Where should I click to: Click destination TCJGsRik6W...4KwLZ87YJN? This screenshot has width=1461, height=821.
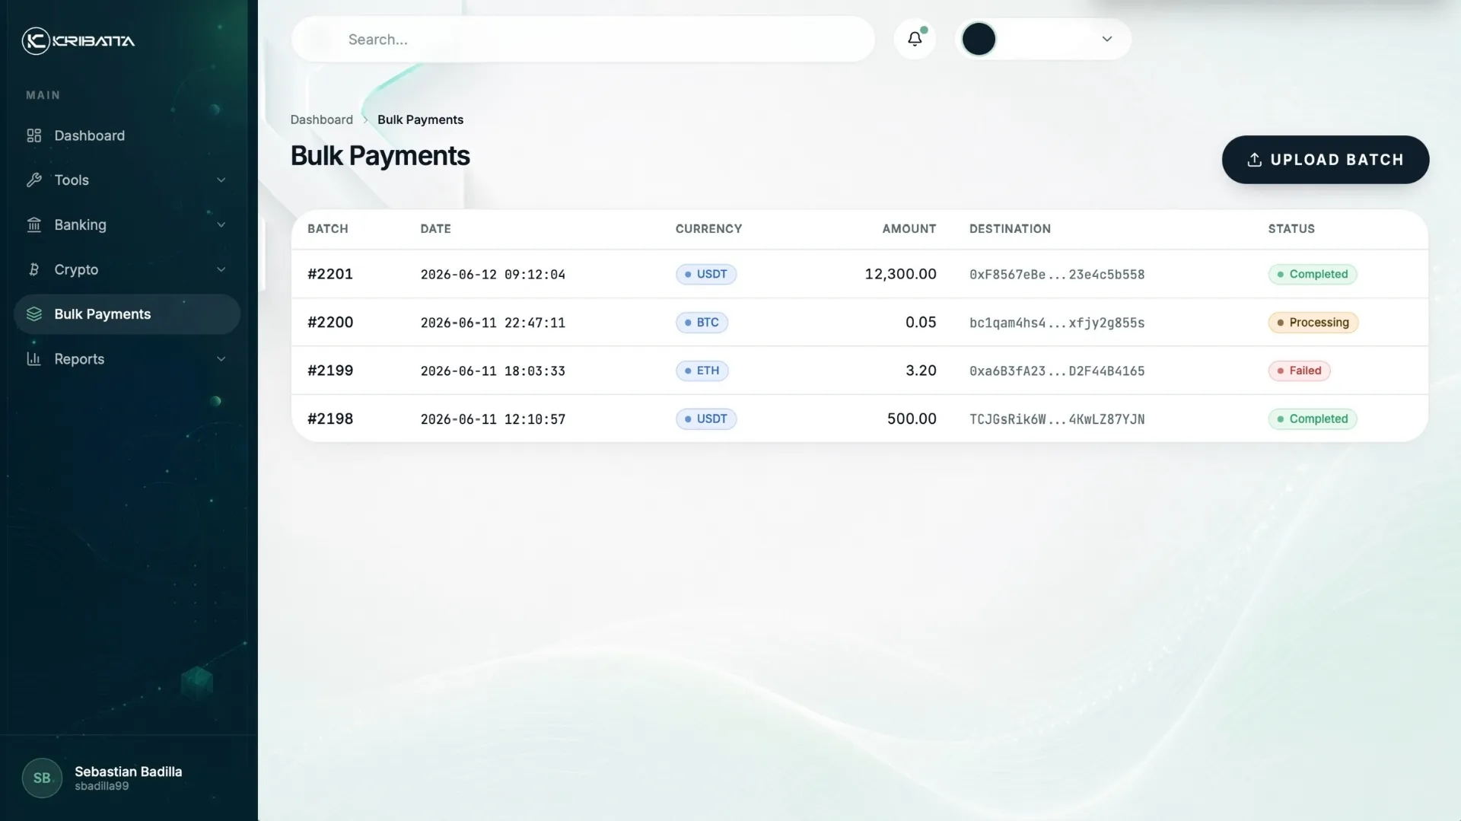click(1057, 419)
